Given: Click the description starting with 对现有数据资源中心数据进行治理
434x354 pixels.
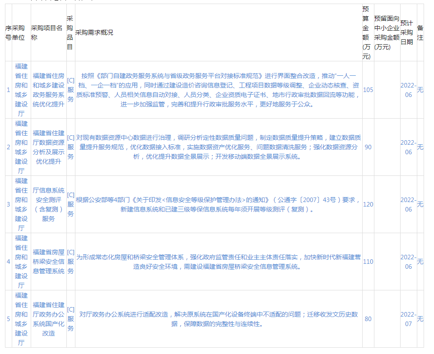Looking at the screenshot, I should point(219,147).
